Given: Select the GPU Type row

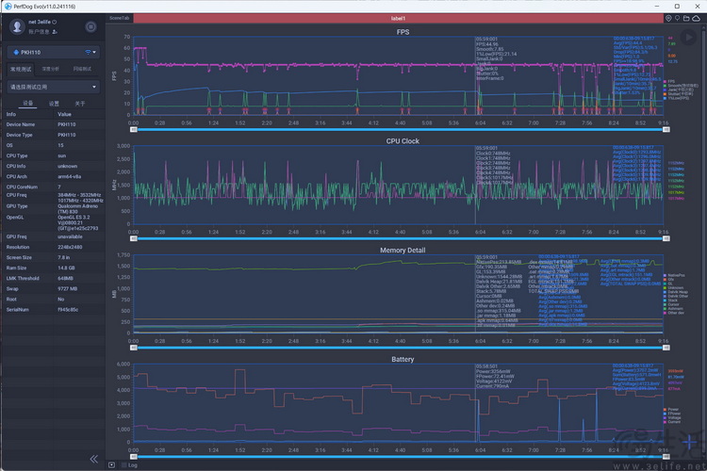Looking at the screenshot, I should pos(53,211).
